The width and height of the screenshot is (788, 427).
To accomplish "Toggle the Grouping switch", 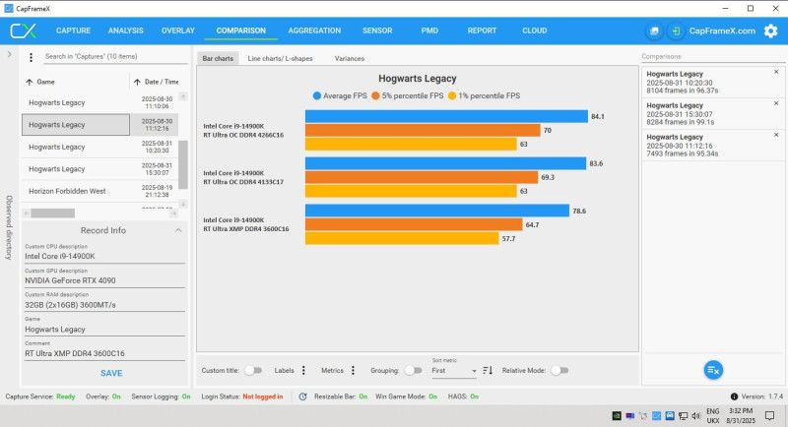I will 413,370.
